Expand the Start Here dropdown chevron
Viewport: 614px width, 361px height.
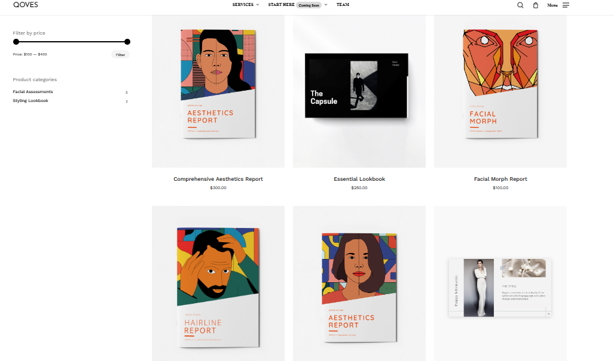click(326, 5)
